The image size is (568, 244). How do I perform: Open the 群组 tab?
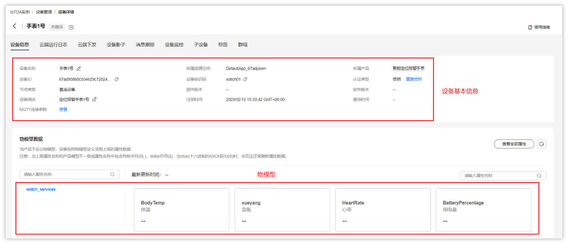[243, 45]
